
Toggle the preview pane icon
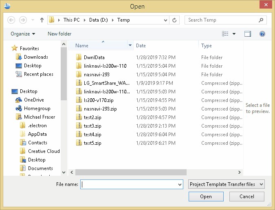247,34
